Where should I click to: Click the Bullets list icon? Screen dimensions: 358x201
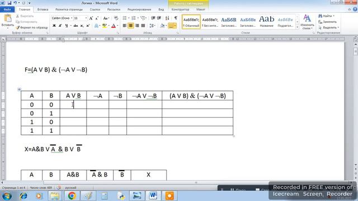coord(125,18)
